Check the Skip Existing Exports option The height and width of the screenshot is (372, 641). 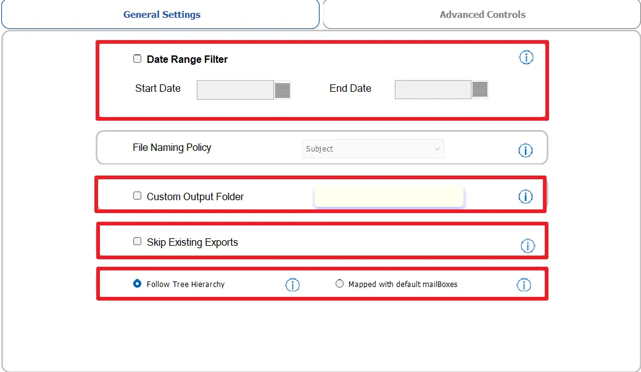[138, 241]
